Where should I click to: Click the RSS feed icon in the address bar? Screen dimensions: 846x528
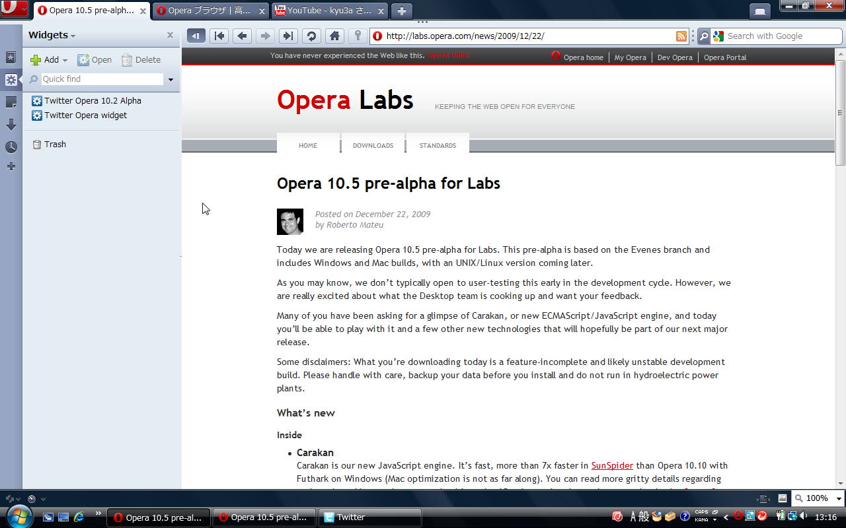tap(681, 36)
